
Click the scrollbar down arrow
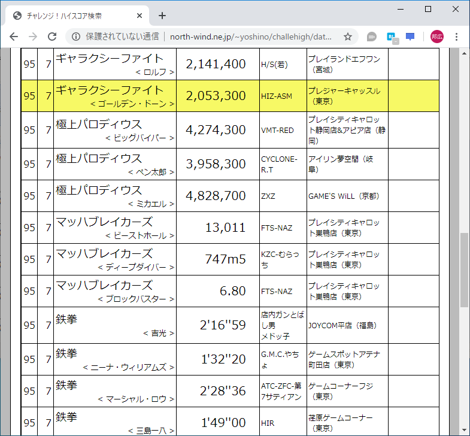coord(464,430)
